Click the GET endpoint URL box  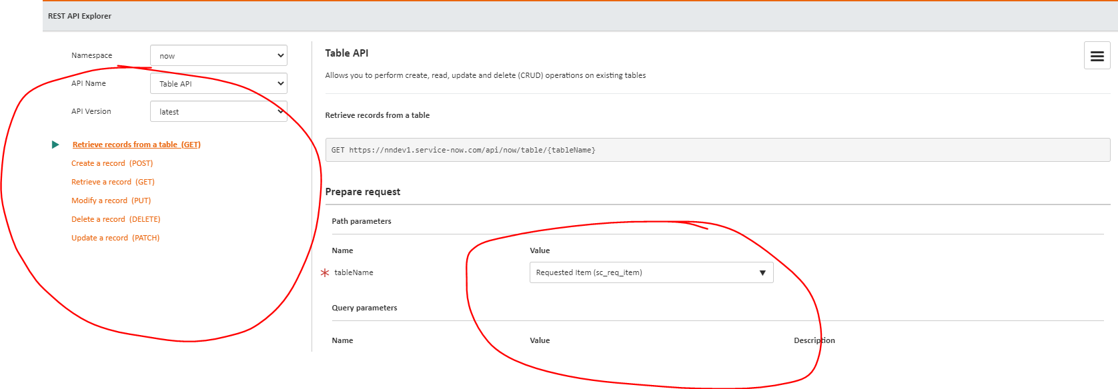pyautogui.click(x=718, y=150)
